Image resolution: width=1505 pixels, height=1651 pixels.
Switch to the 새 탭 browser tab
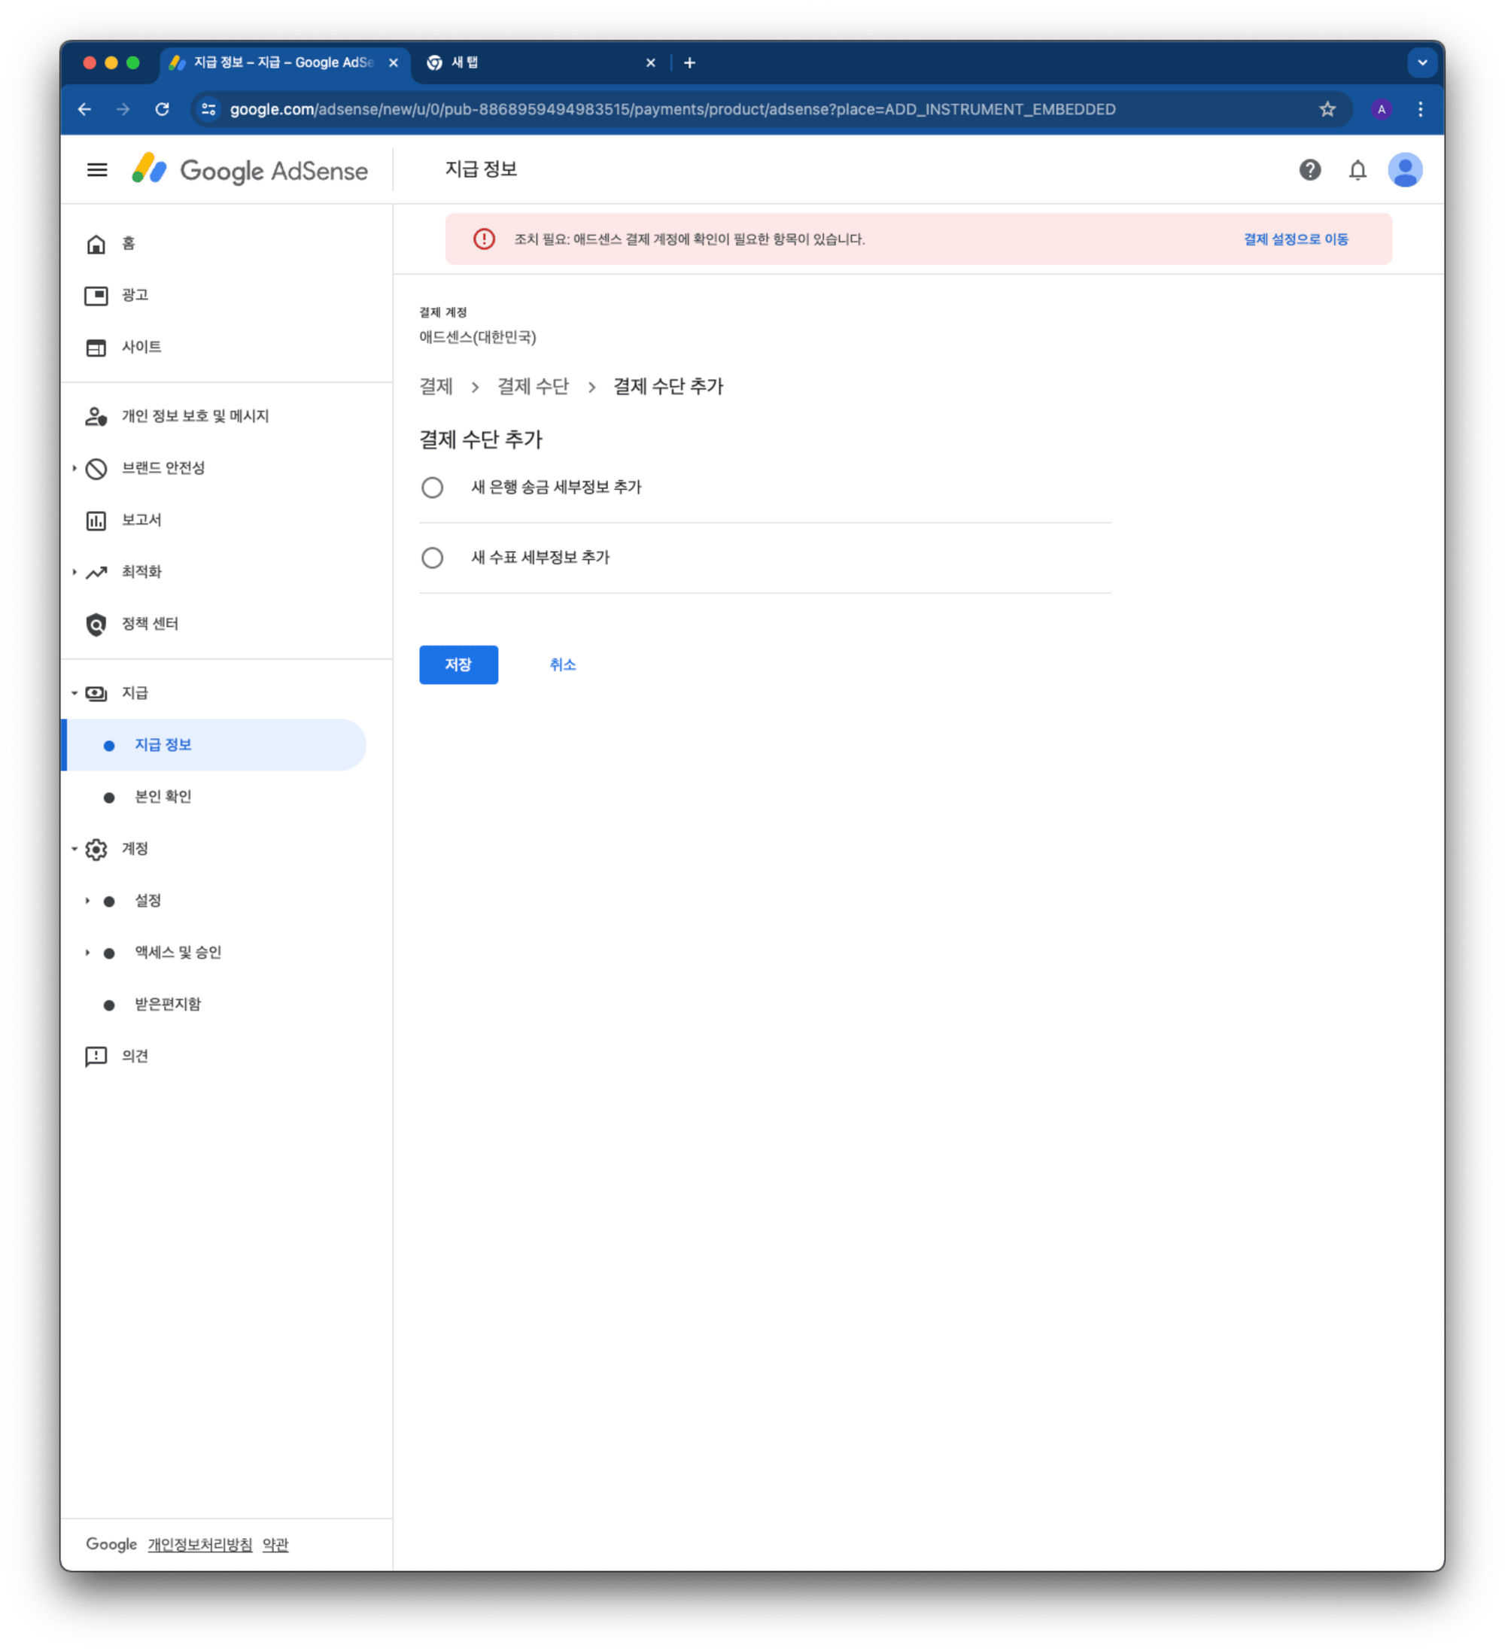point(540,62)
